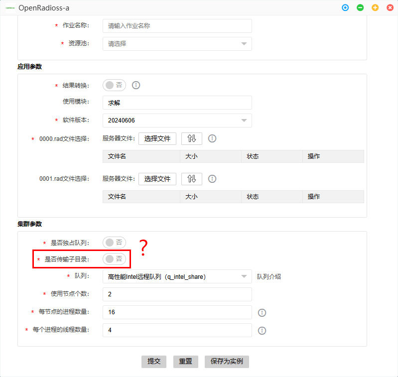Click 选择文件 for 0001.rad file
The image size is (398, 377).
157,179
